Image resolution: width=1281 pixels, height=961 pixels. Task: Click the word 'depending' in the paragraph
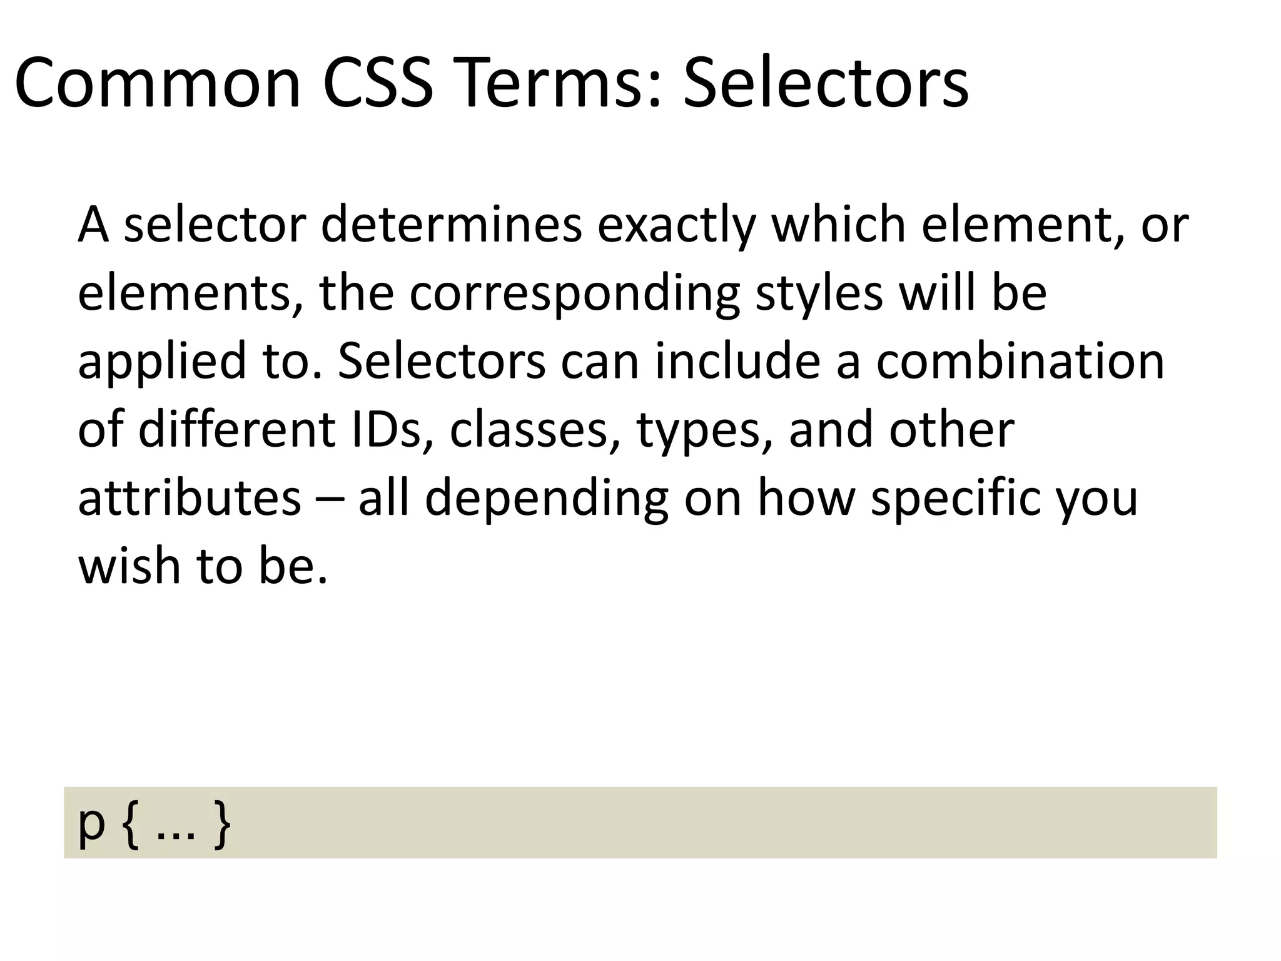point(547,499)
